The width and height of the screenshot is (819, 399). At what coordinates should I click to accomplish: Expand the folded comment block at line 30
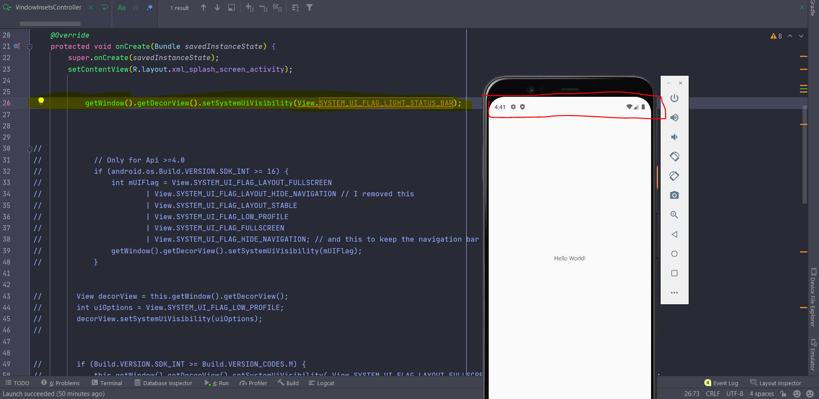(30, 148)
